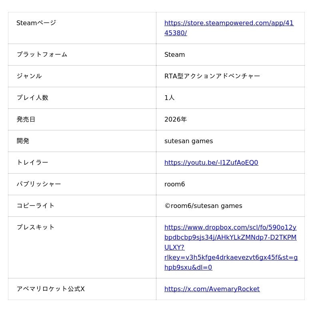Screen dimensions: 320x312
Task: Click the "開発" label cell
Action: pos(23,141)
